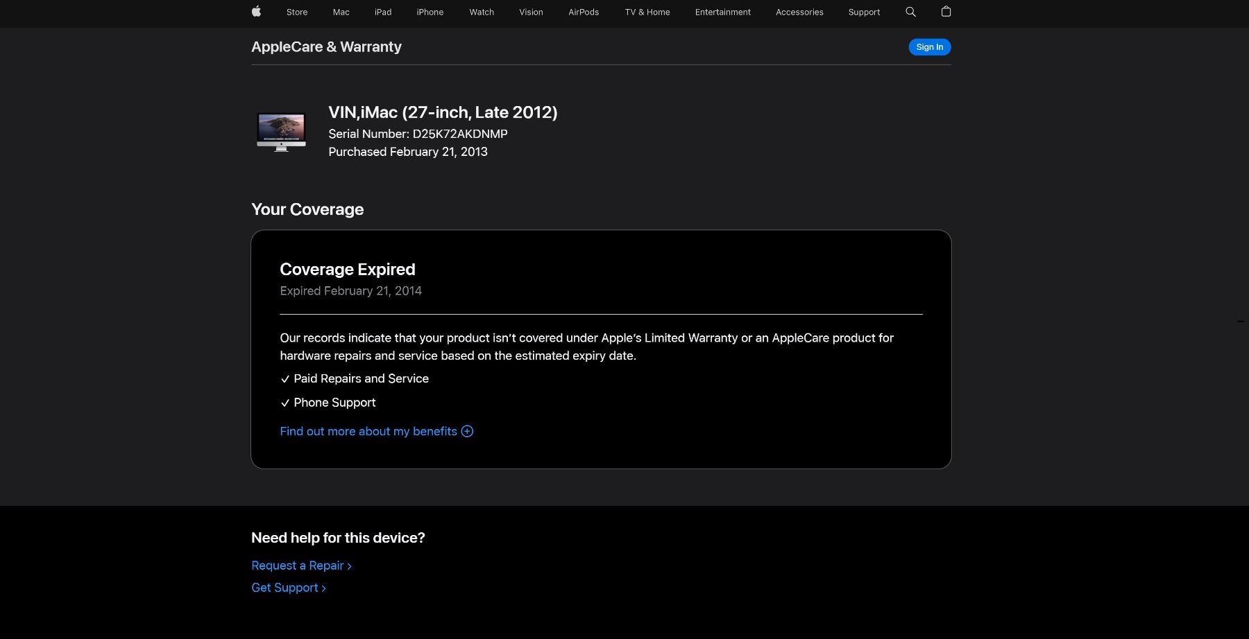Screen dimensions: 1249x639
Task: Open the Store menu
Action: tap(297, 12)
